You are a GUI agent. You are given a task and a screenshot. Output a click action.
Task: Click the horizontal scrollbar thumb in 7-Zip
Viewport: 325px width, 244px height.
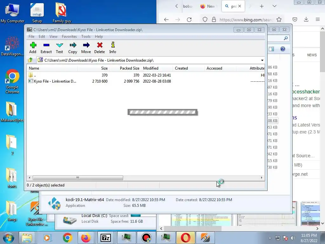[x=78, y=178]
